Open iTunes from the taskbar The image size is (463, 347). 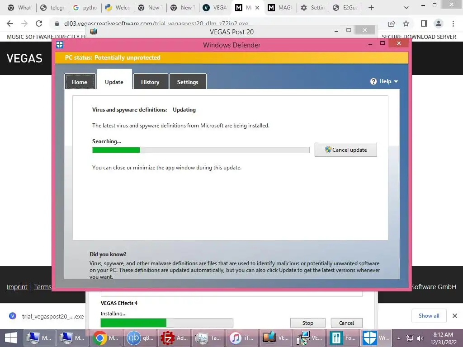(x=242, y=338)
